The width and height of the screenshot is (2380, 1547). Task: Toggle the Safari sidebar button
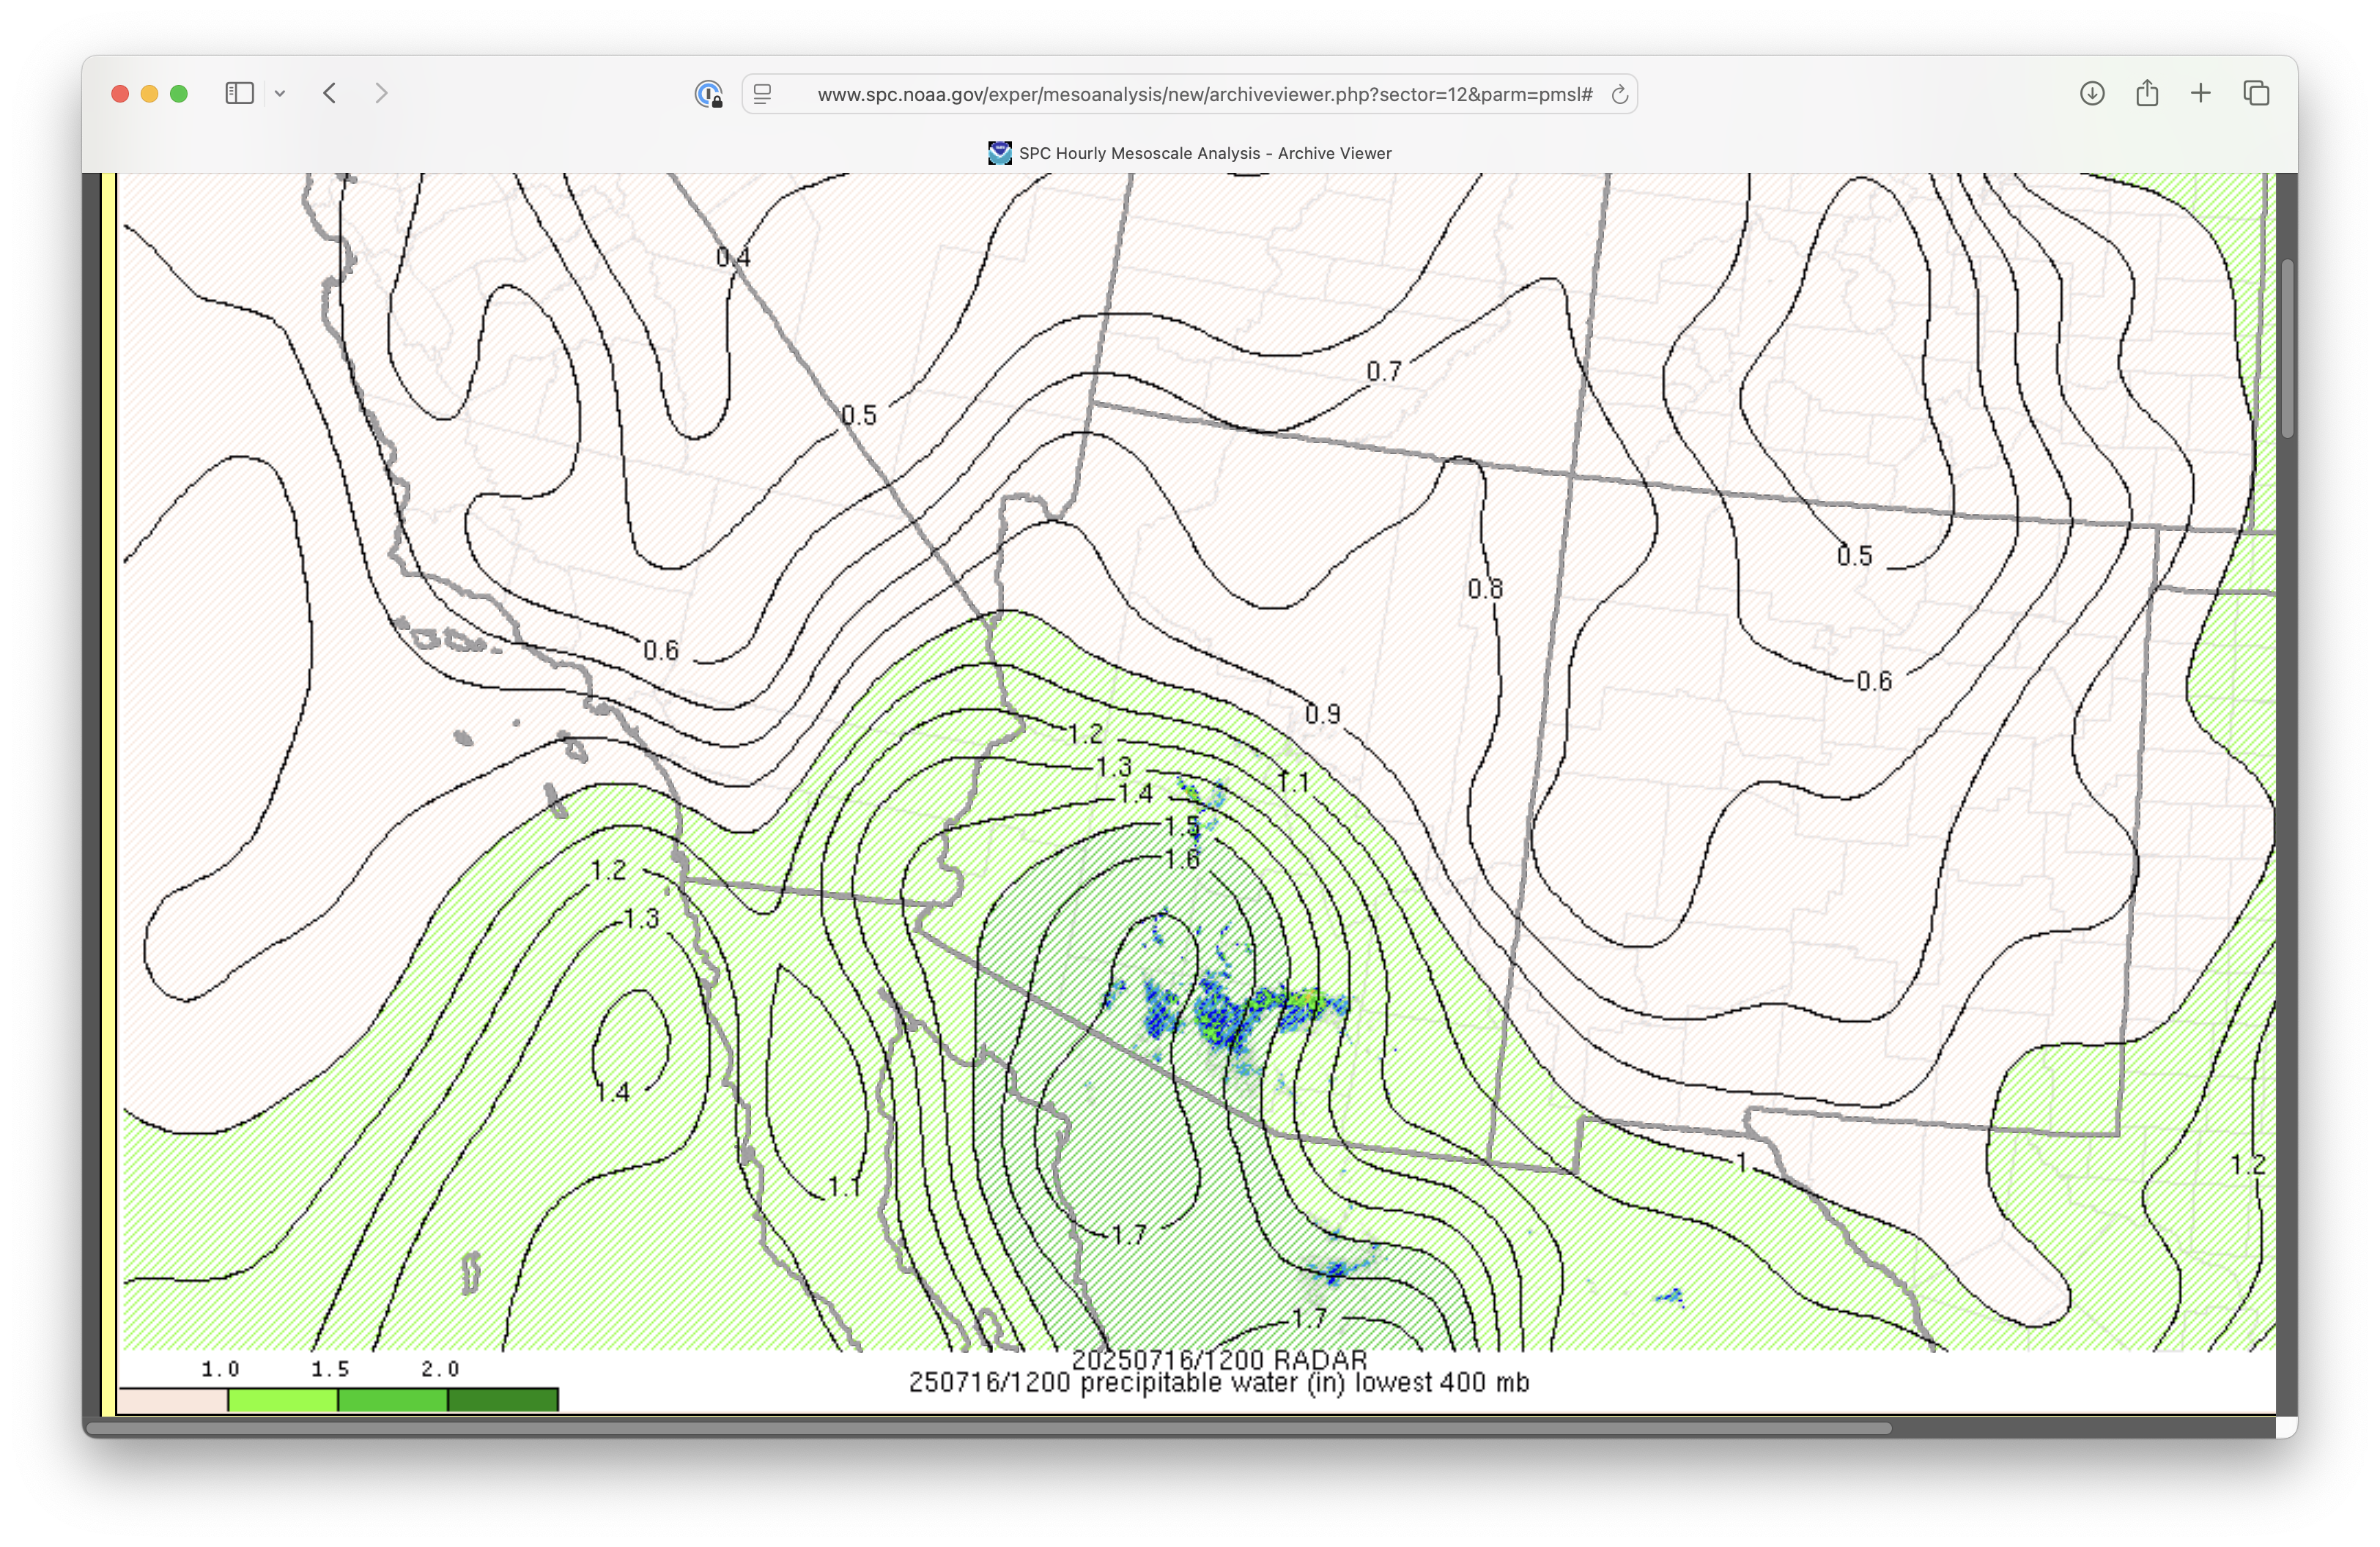tap(239, 94)
